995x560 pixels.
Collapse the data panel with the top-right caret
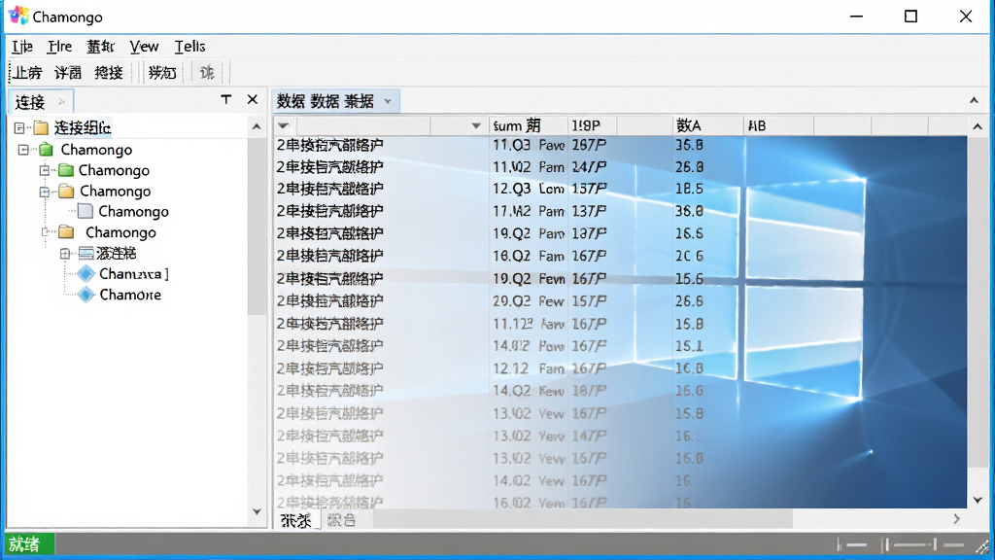coord(974,100)
